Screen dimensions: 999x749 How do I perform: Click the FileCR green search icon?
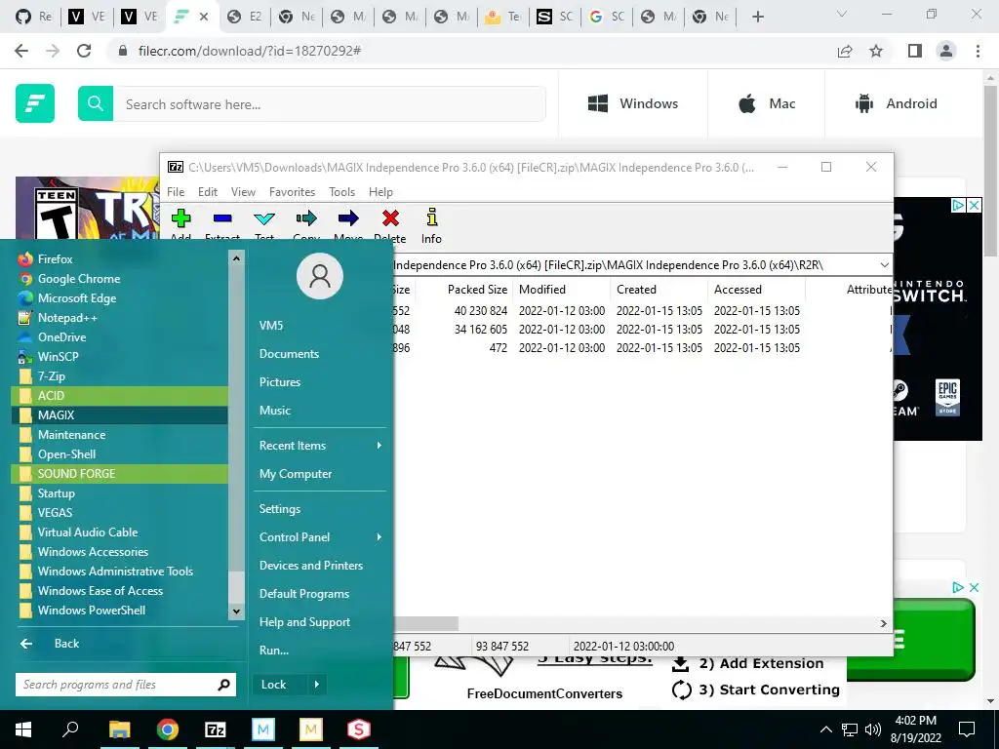point(96,103)
